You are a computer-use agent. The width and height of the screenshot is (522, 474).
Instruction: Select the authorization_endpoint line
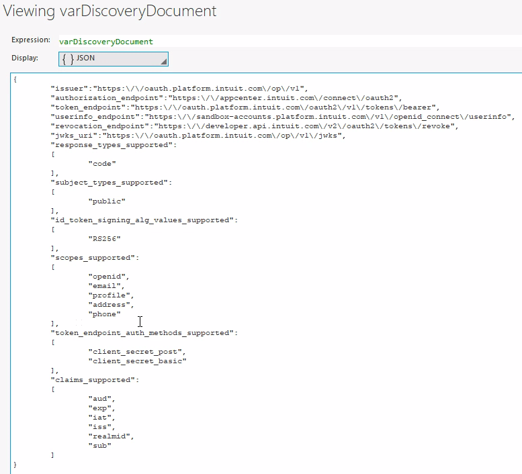tap(226, 98)
